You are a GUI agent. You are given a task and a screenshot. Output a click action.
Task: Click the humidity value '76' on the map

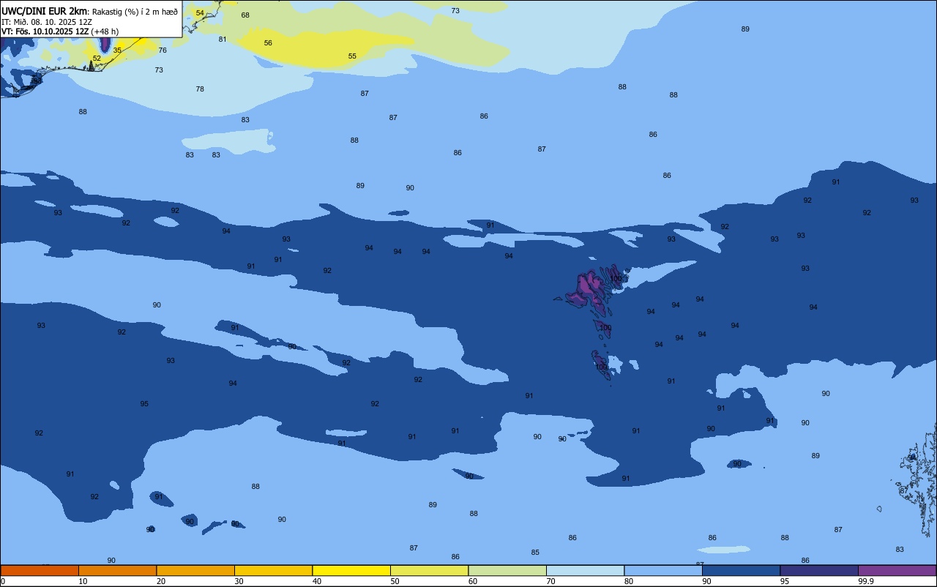163,51
